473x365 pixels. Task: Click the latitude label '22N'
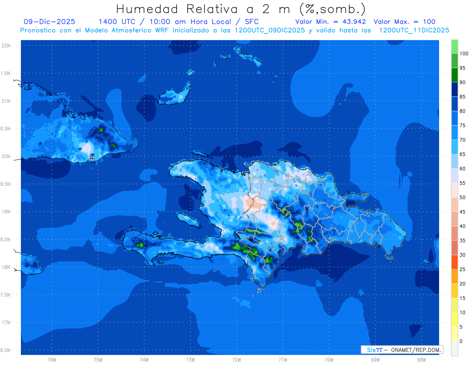click(6, 45)
